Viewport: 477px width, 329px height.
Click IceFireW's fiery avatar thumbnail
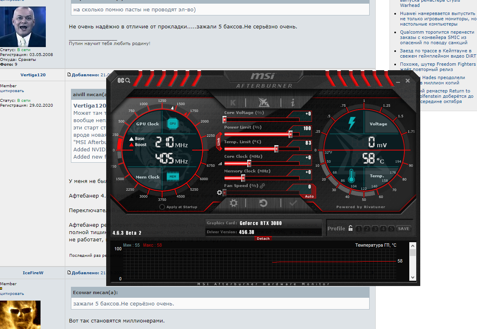point(20,315)
